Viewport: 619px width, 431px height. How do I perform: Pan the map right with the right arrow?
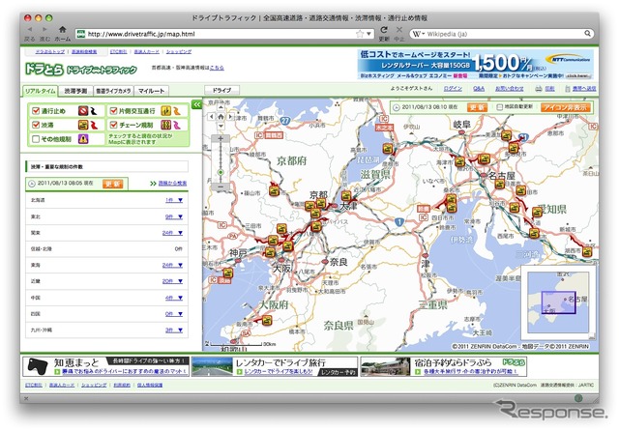pyautogui.click(x=230, y=117)
